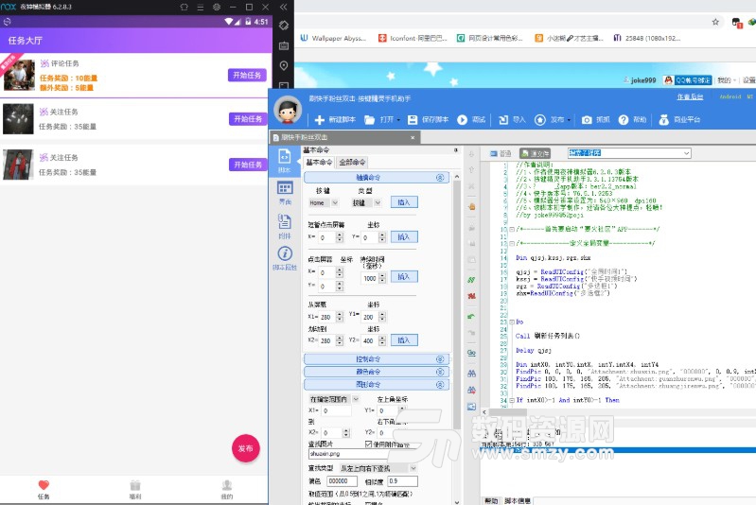The width and height of the screenshot is (756, 505).
Task: Open the 附件 attachments sidebar panel
Action: [285, 226]
